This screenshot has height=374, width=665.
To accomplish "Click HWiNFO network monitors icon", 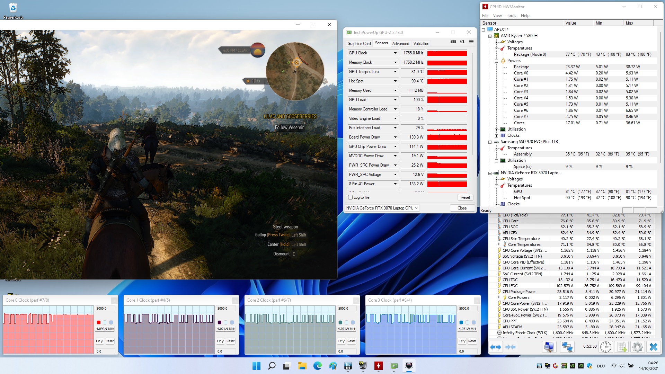I will pyautogui.click(x=567, y=347).
